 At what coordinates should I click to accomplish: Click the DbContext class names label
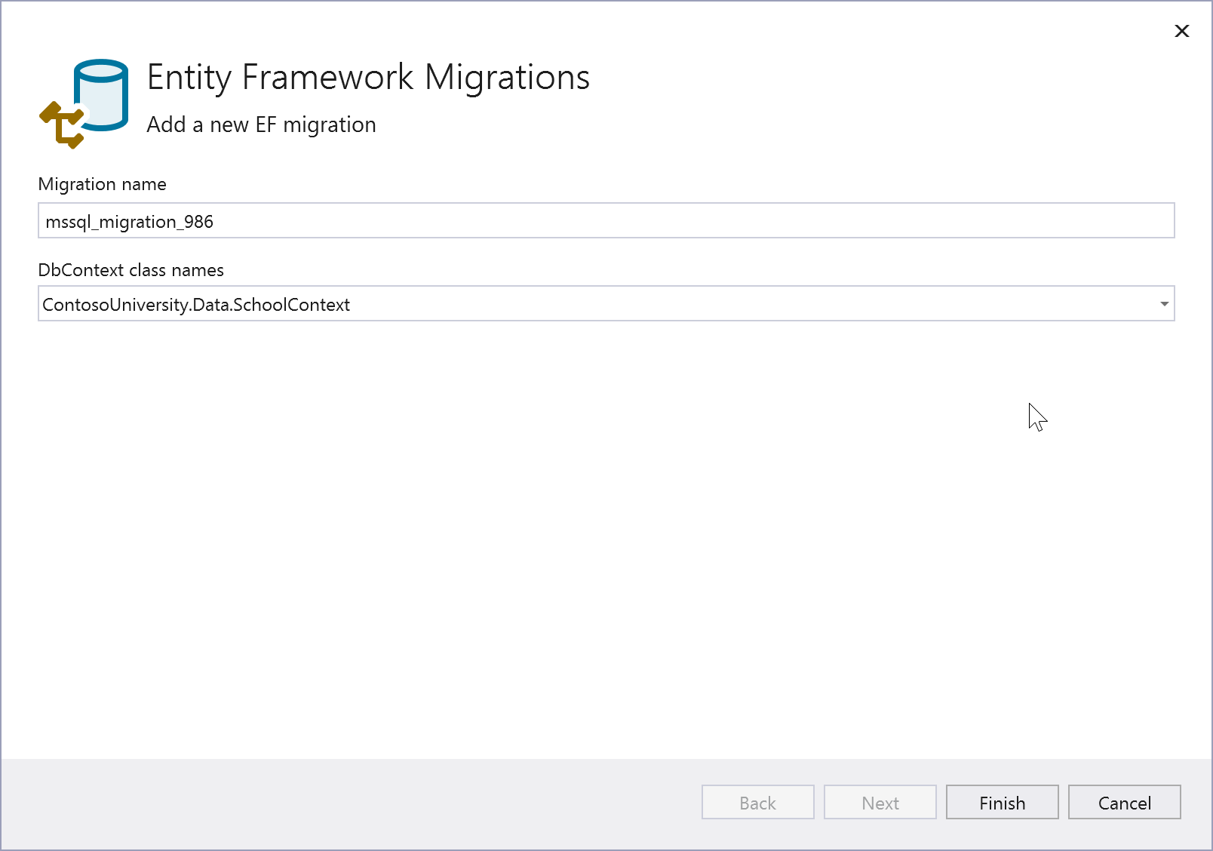point(131,269)
